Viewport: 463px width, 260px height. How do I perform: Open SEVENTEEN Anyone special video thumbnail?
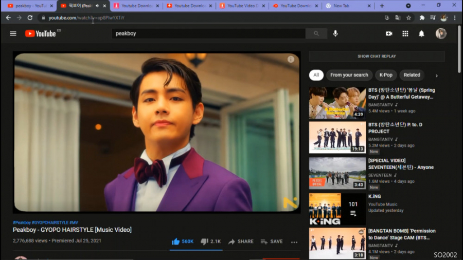click(337, 173)
